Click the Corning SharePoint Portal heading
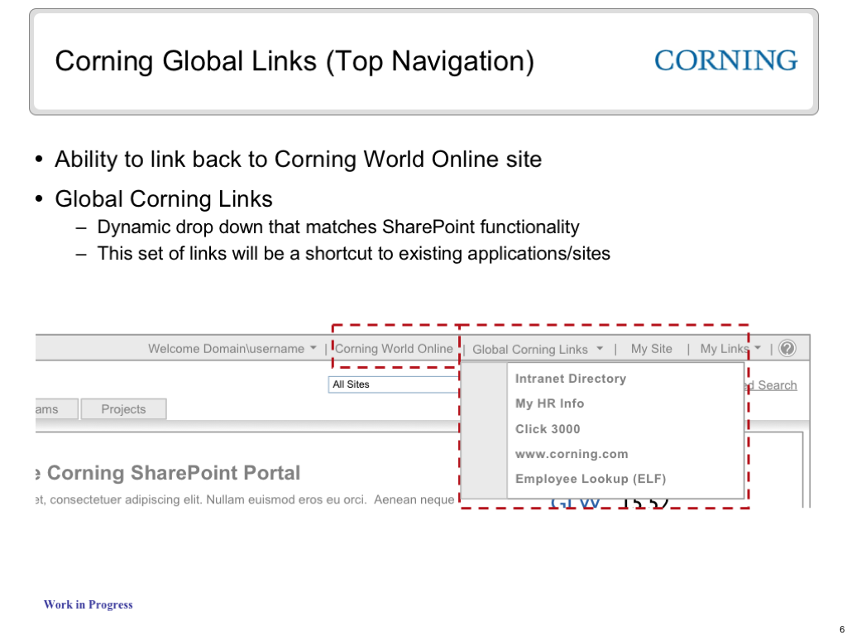Viewport: 847px width, 635px height. (x=168, y=473)
